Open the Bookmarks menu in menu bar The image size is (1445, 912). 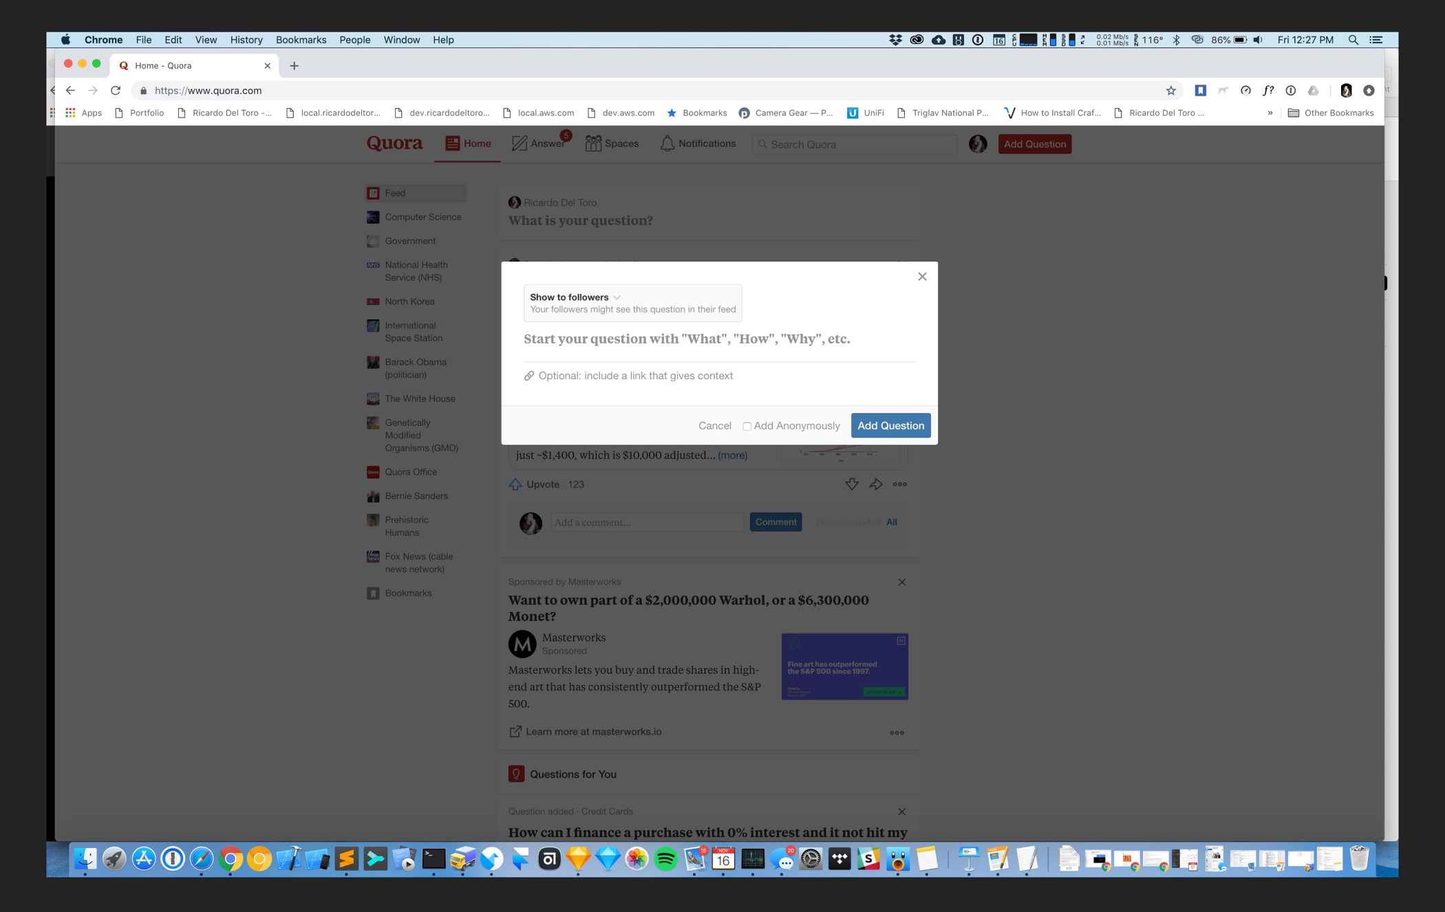pos(301,39)
